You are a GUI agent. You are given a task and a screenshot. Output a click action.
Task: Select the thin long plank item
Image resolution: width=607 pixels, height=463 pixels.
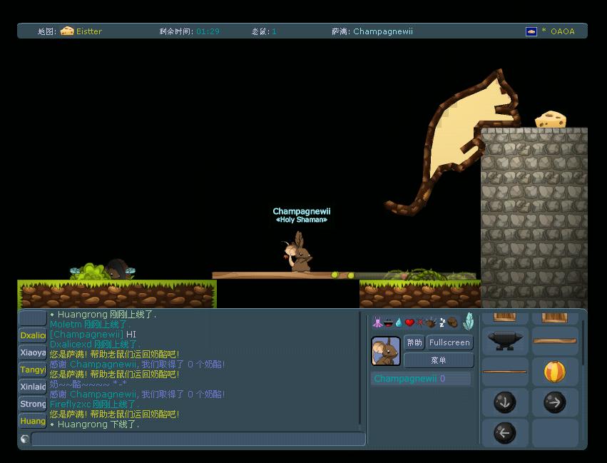click(x=505, y=372)
